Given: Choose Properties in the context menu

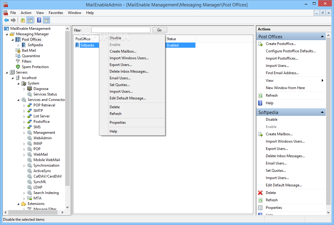Looking at the screenshot, I should (x=132, y=123).
